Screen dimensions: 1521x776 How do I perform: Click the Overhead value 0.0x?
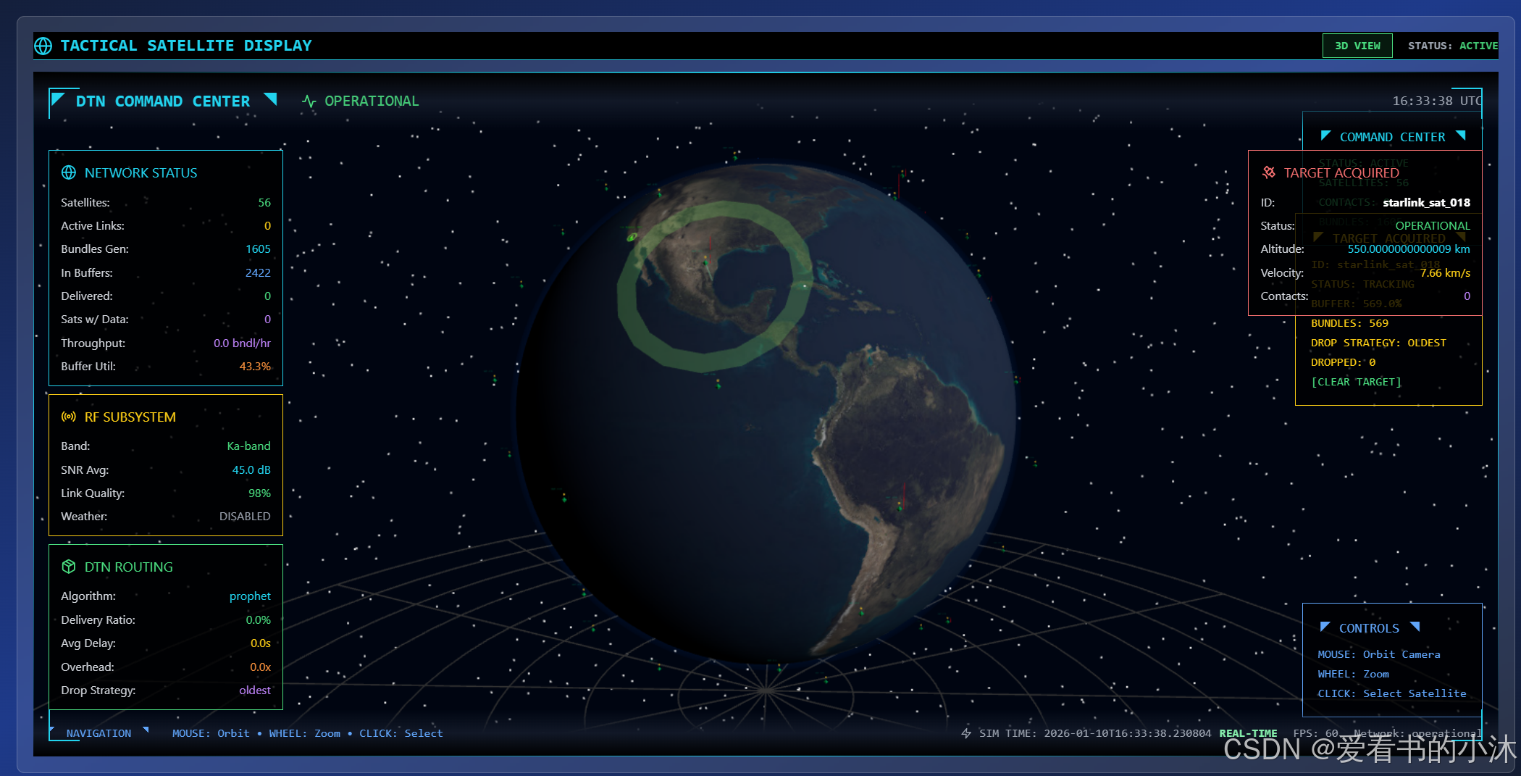coord(261,667)
